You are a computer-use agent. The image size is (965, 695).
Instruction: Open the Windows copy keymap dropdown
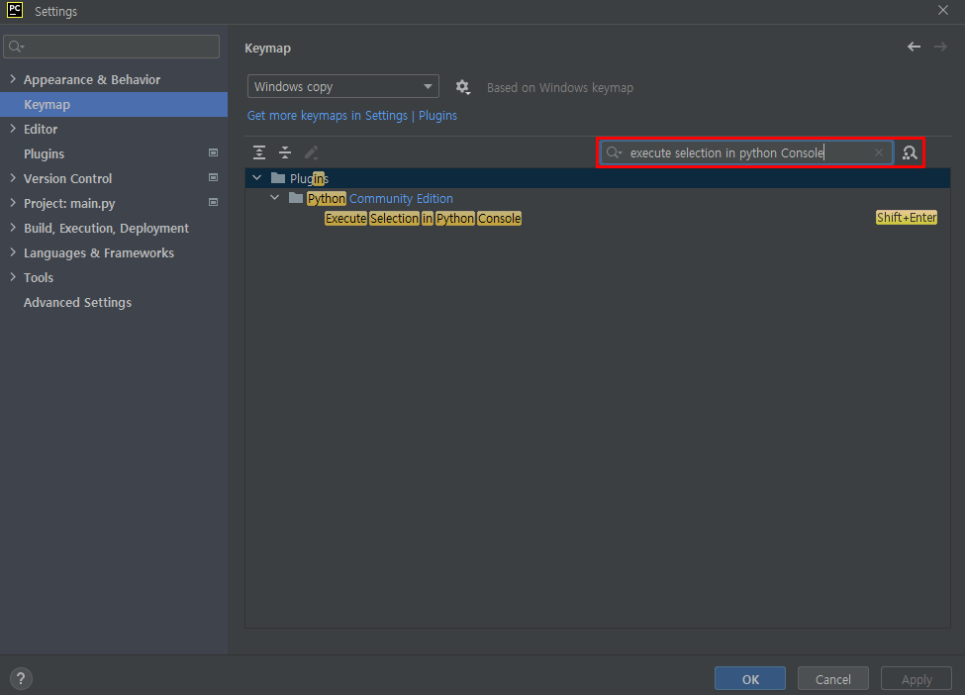point(342,86)
